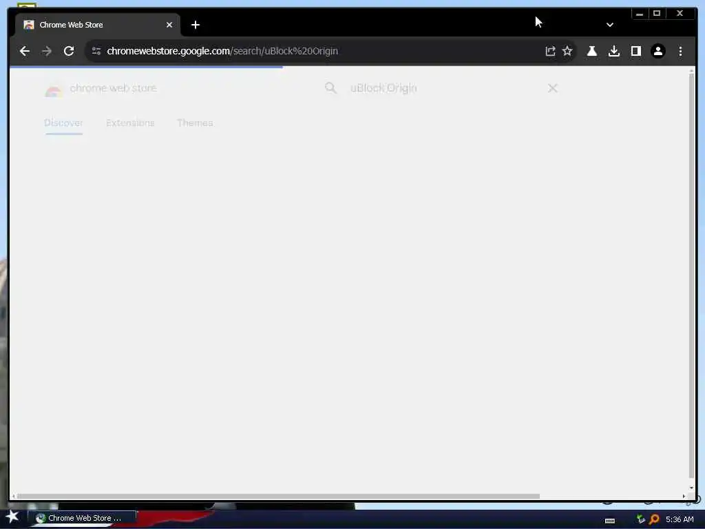Viewport: 705px width, 529px height.
Task: Maximize the Chrome window
Action: [x=656, y=14]
